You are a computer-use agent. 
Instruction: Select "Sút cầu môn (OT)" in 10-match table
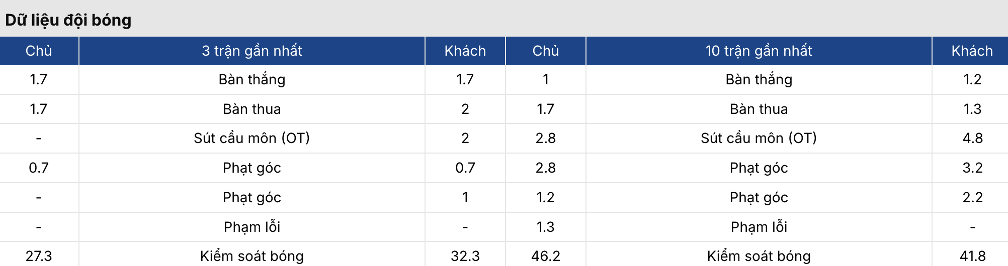[759, 138]
